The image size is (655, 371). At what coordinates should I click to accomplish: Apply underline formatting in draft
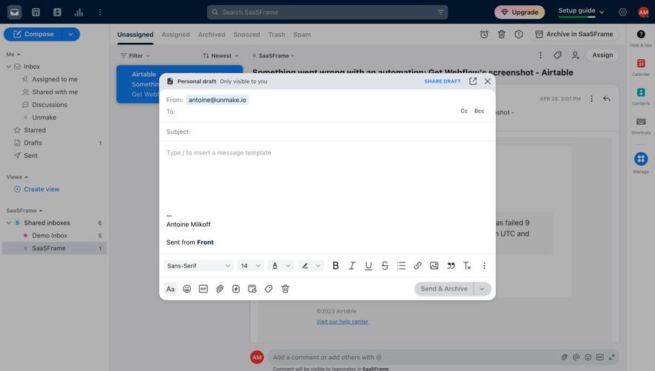click(x=369, y=266)
